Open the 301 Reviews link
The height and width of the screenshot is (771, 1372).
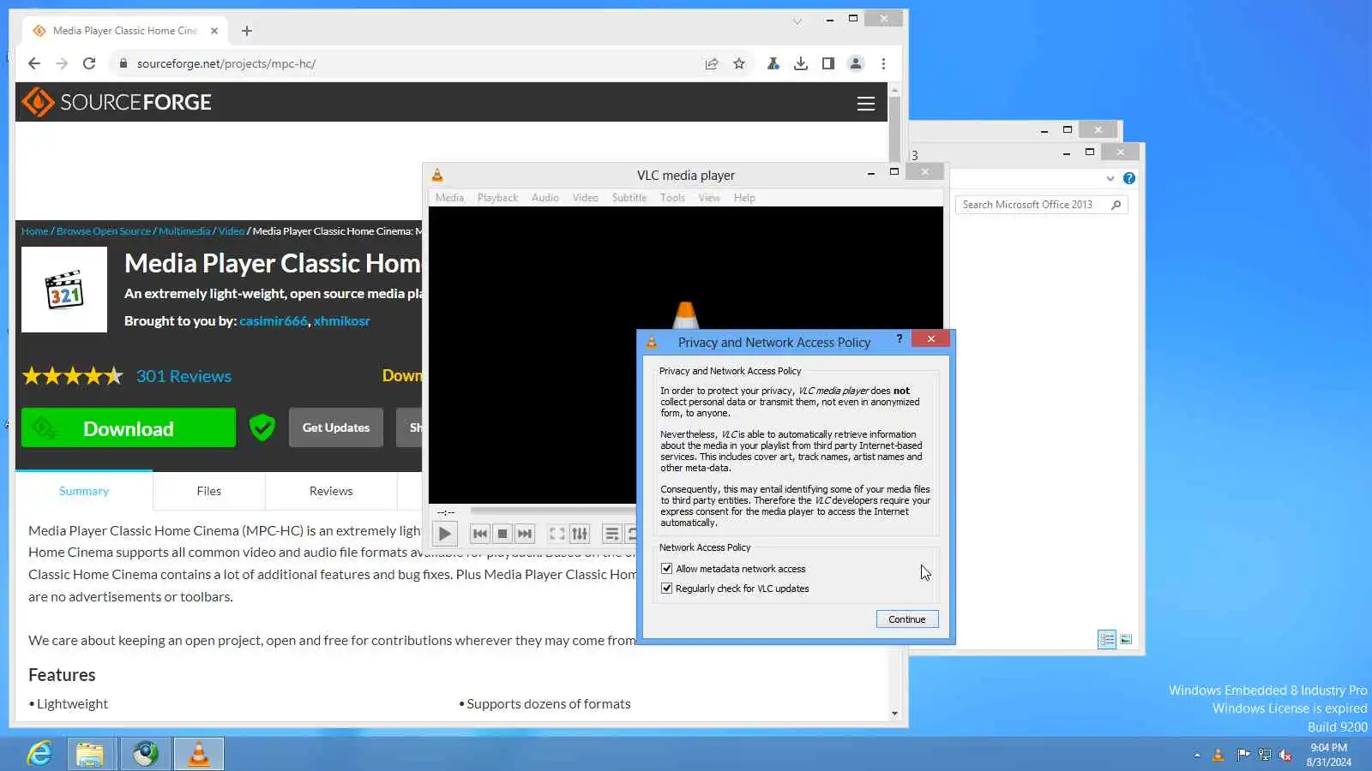point(184,376)
